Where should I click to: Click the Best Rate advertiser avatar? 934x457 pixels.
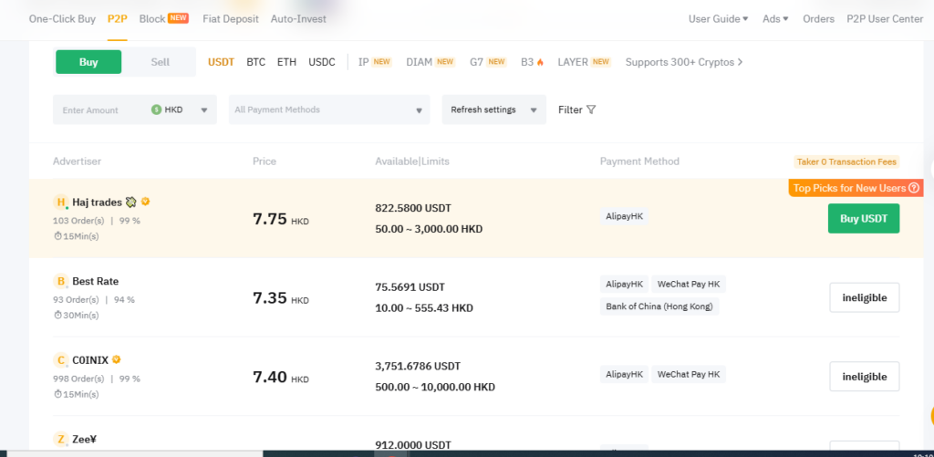coord(61,282)
